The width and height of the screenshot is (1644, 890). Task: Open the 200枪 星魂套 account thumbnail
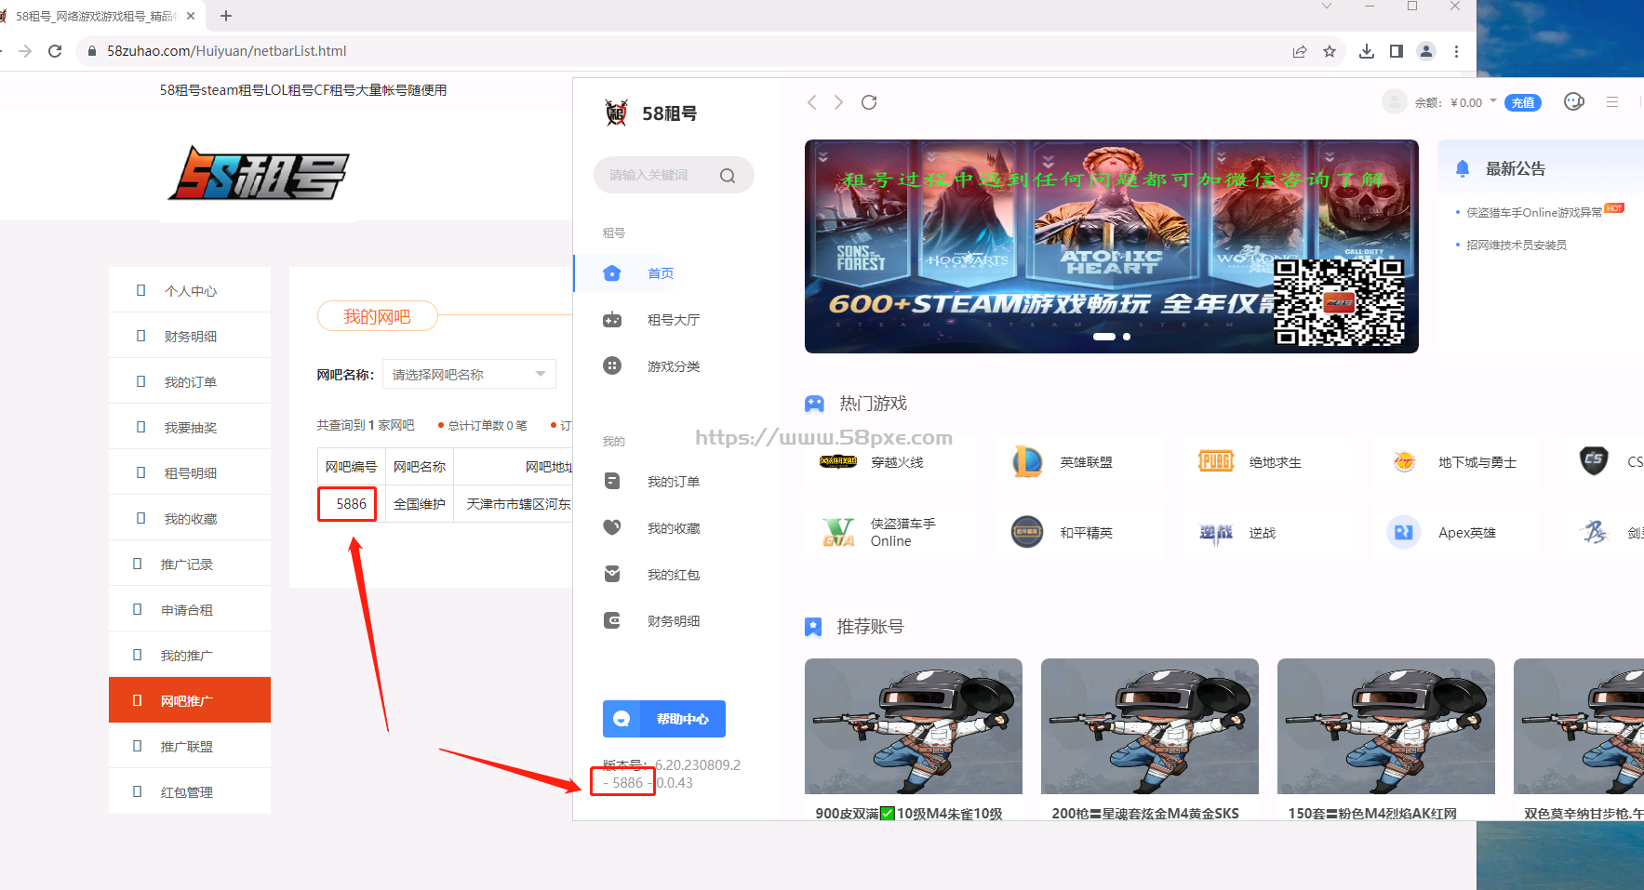tap(1150, 726)
